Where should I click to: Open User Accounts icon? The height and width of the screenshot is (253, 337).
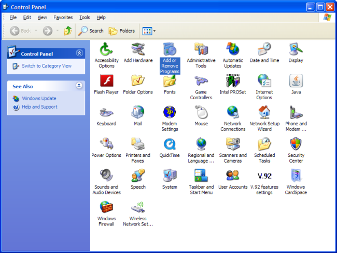point(233,179)
